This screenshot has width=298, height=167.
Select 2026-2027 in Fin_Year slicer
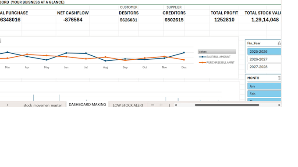264,59
